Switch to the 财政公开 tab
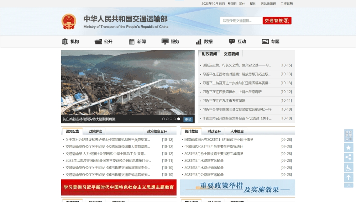The image size is (356, 202). click(214, 131)
